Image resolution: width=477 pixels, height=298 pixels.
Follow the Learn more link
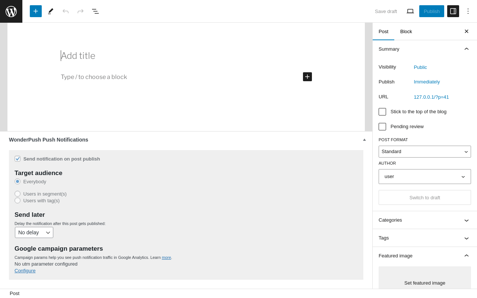point(166,257)
